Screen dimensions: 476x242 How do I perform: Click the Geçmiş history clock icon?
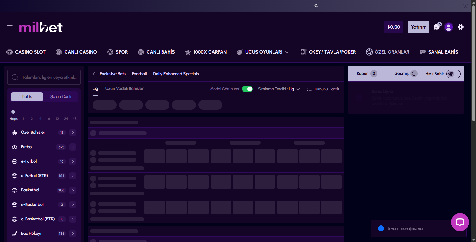point(414,74)
